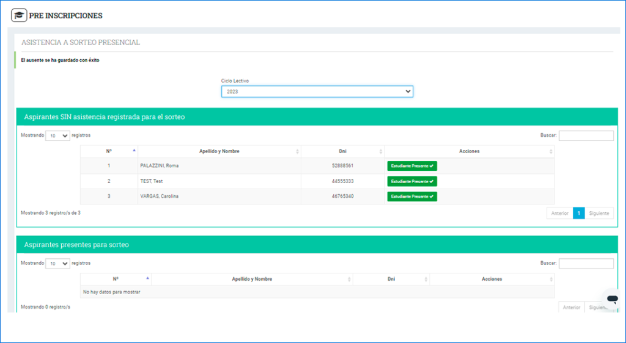Open the chat bubble widget

612,299
